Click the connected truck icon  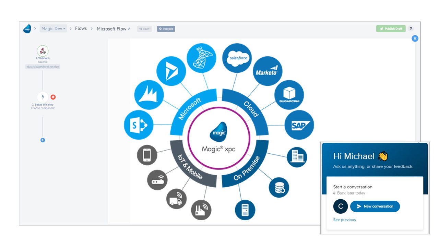(x=176, y=198)
